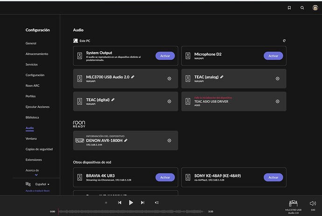Open the volume speaker control
The width and height of the screenshot is (322, 216).
(x=313, y=203)
